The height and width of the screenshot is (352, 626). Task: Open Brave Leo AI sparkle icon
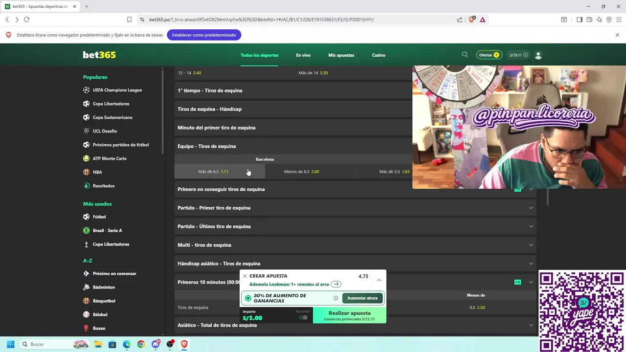599,20
